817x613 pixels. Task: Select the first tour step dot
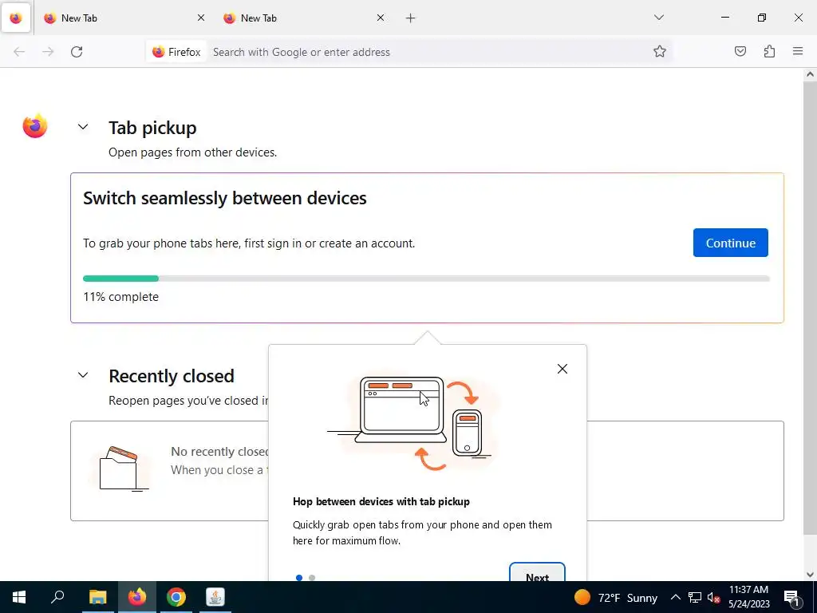tap(299, 577)
